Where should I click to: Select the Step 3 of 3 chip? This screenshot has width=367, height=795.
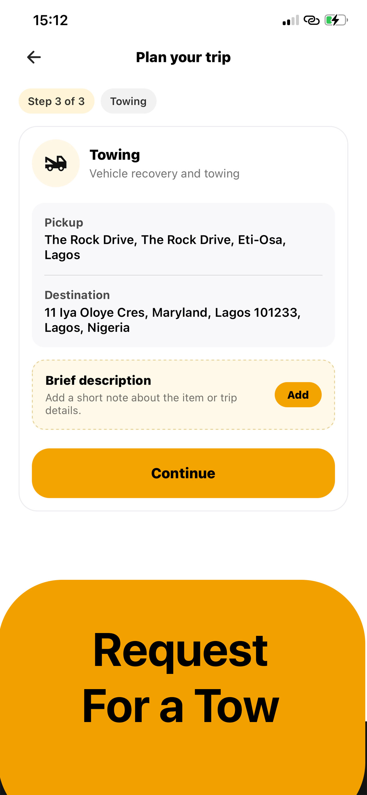coord(56,101)
